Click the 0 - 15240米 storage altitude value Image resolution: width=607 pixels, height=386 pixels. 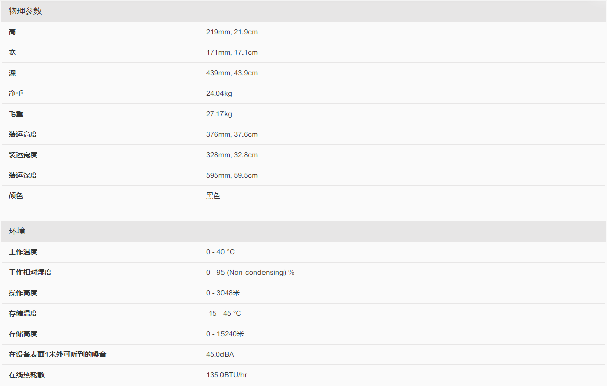click(x=225, y=334)
